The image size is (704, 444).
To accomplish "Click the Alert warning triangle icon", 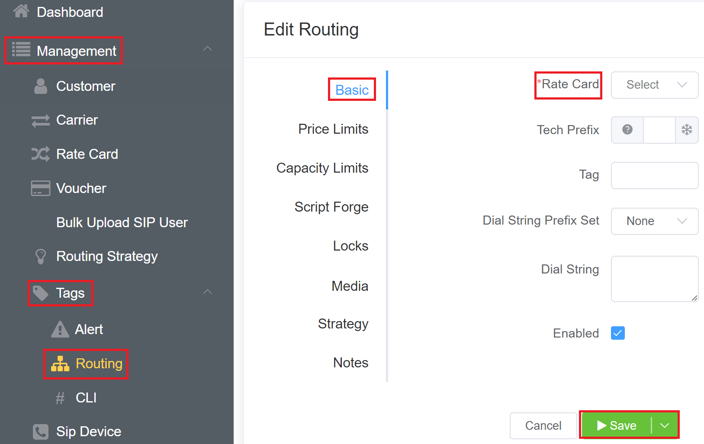I will point(60,329).
